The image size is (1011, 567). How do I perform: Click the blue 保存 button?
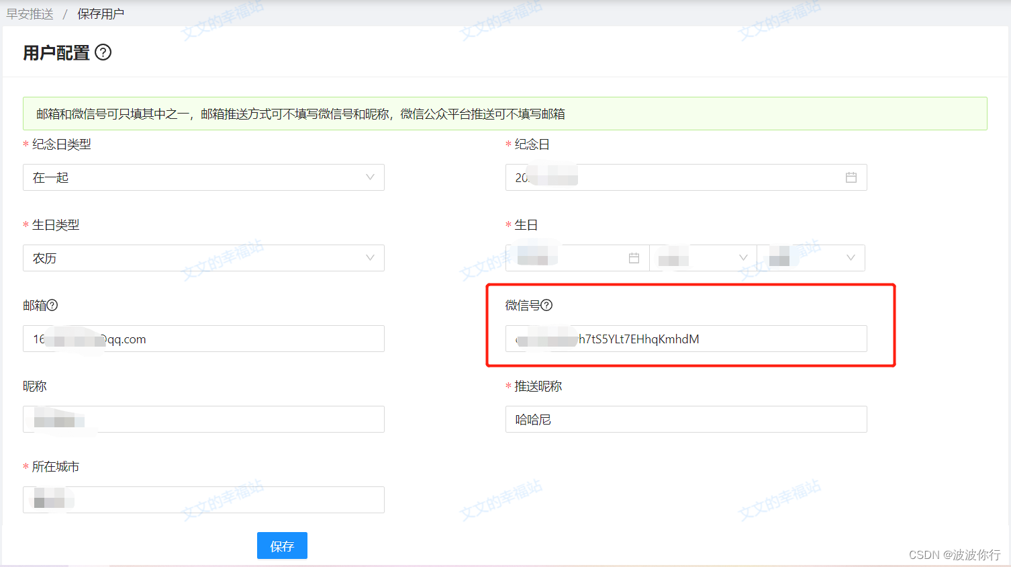[282, 546]
